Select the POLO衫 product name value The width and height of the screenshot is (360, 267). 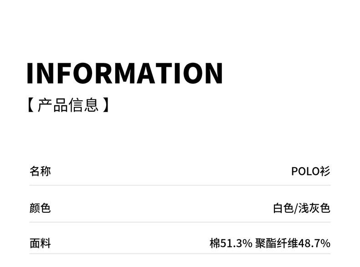pos(311,171)
